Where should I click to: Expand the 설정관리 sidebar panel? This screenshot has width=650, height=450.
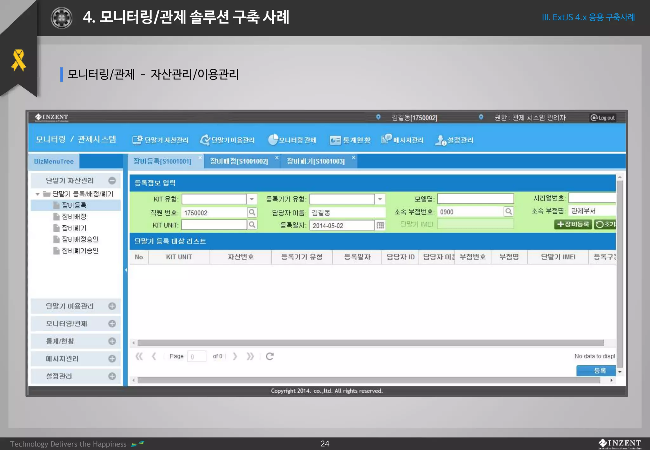tap(112, 376)
